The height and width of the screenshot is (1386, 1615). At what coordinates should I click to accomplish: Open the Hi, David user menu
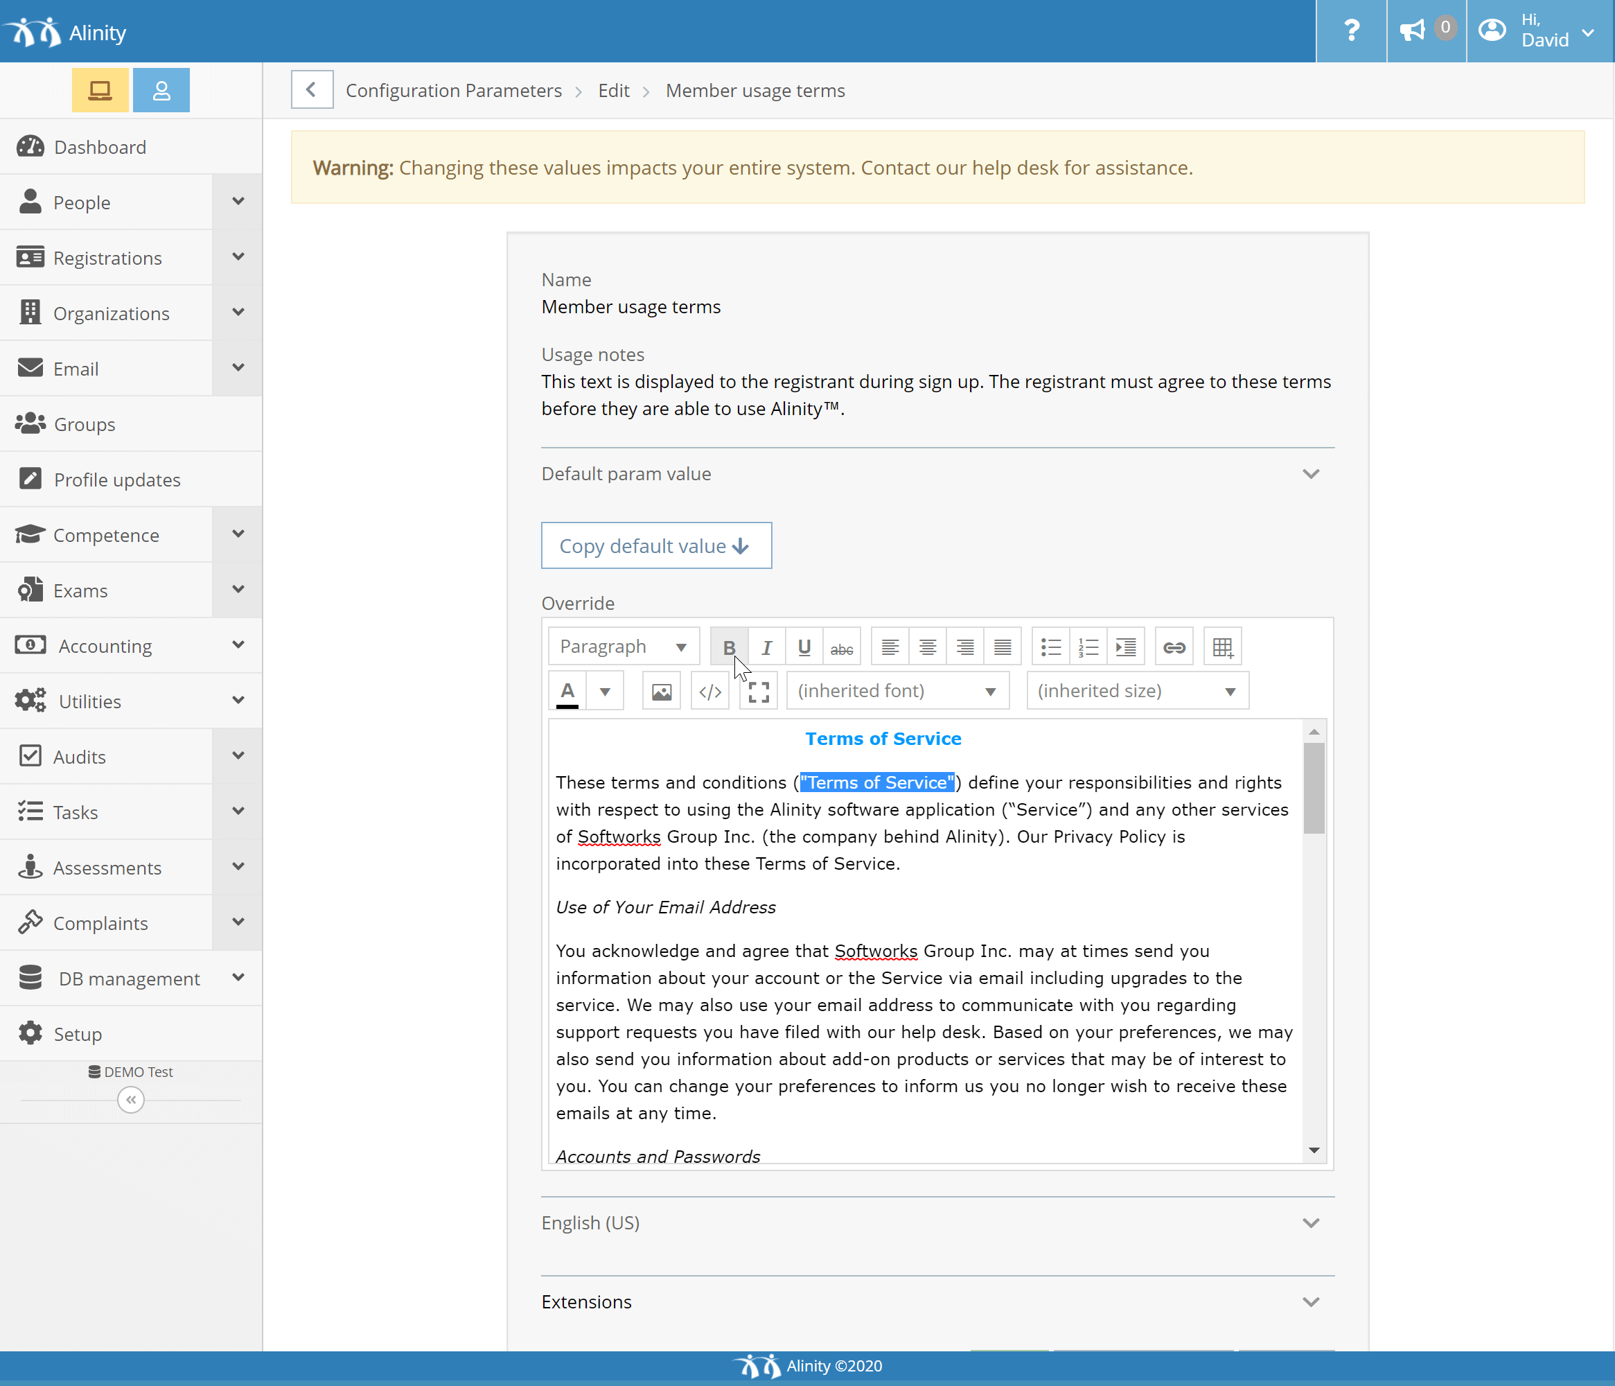[1540, 31]
